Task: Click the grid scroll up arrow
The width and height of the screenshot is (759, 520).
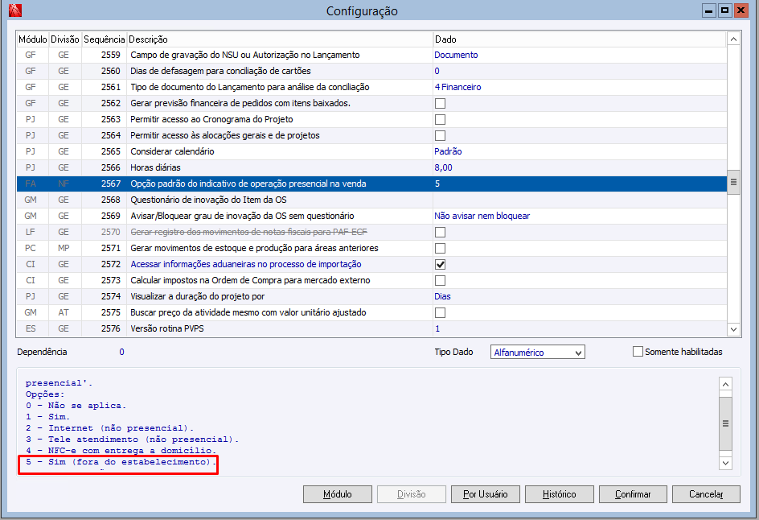Action: 733,39
